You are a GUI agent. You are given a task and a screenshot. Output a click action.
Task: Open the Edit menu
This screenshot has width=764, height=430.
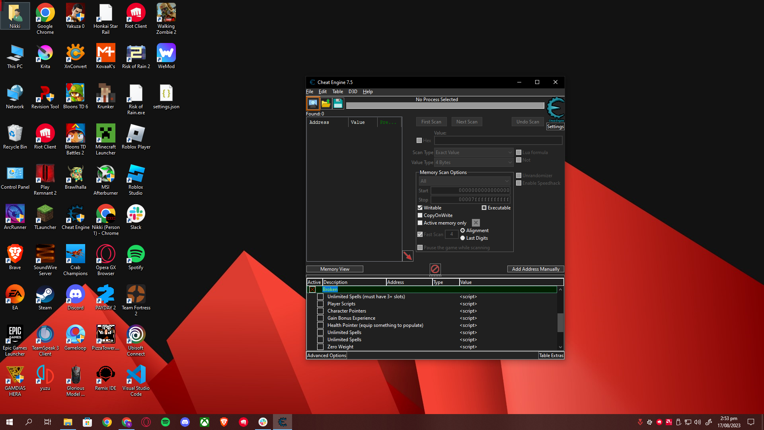coord(322,92)
